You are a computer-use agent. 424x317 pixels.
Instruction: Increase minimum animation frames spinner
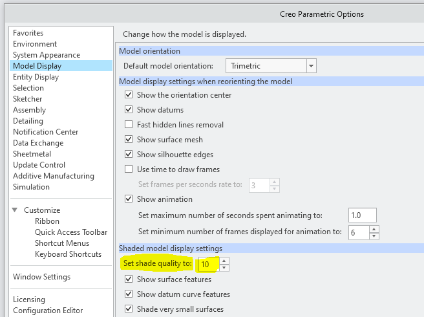tap(374, 228)
